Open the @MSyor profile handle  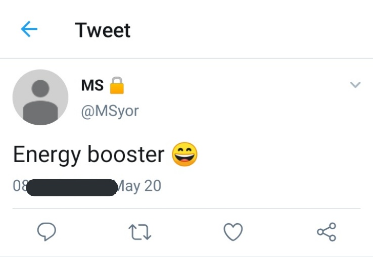click(110, 111)
